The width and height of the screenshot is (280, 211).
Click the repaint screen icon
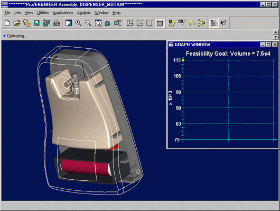click(x=69, y=23)
